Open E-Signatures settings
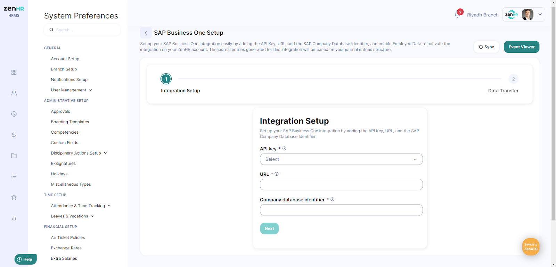556x267 pixels. point(63,164)
